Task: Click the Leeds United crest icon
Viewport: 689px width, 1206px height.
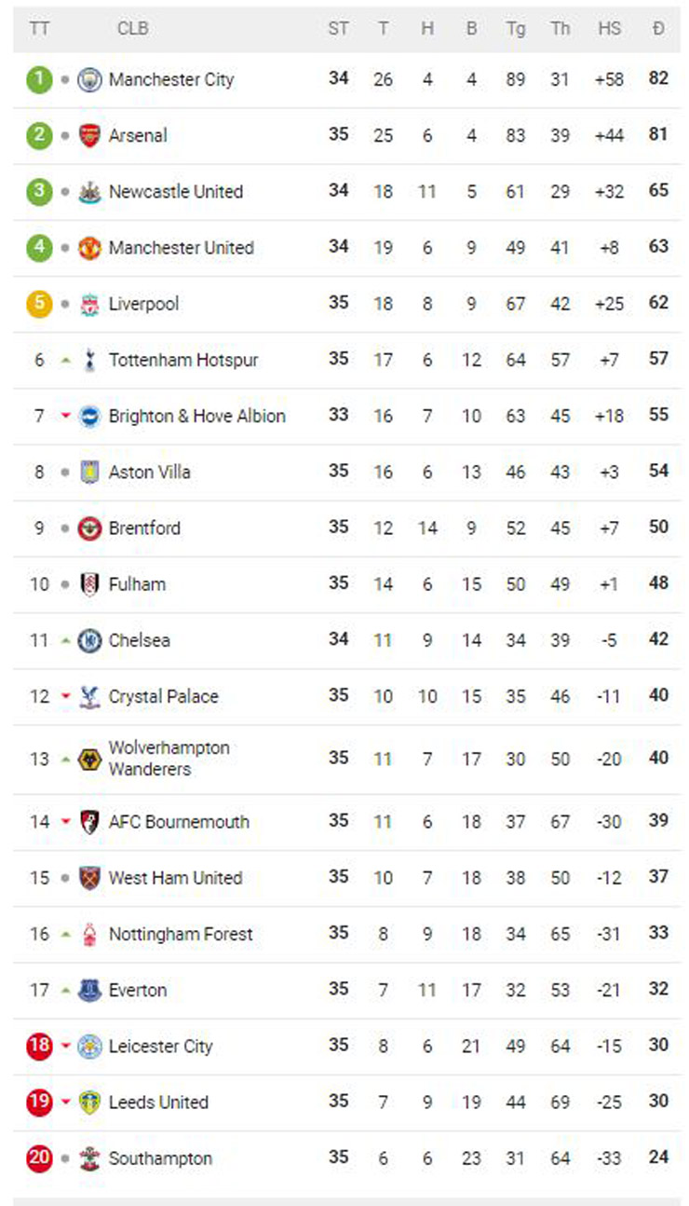Action: coord(89,1102)
